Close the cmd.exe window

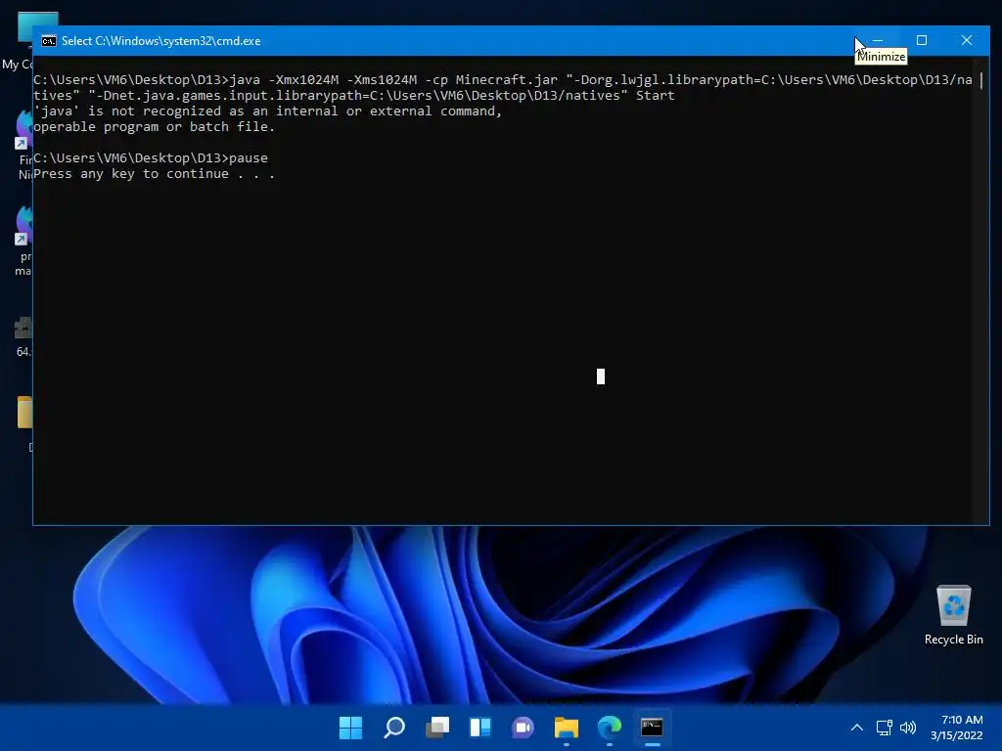tap(966, 40)
